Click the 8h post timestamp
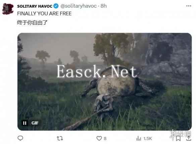This screenshot has width=196, height=144. [104, 6]
